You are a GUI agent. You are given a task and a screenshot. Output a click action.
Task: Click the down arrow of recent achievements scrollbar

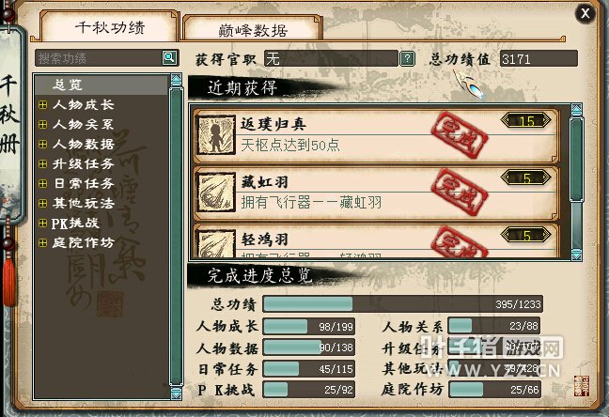(576, 255)
